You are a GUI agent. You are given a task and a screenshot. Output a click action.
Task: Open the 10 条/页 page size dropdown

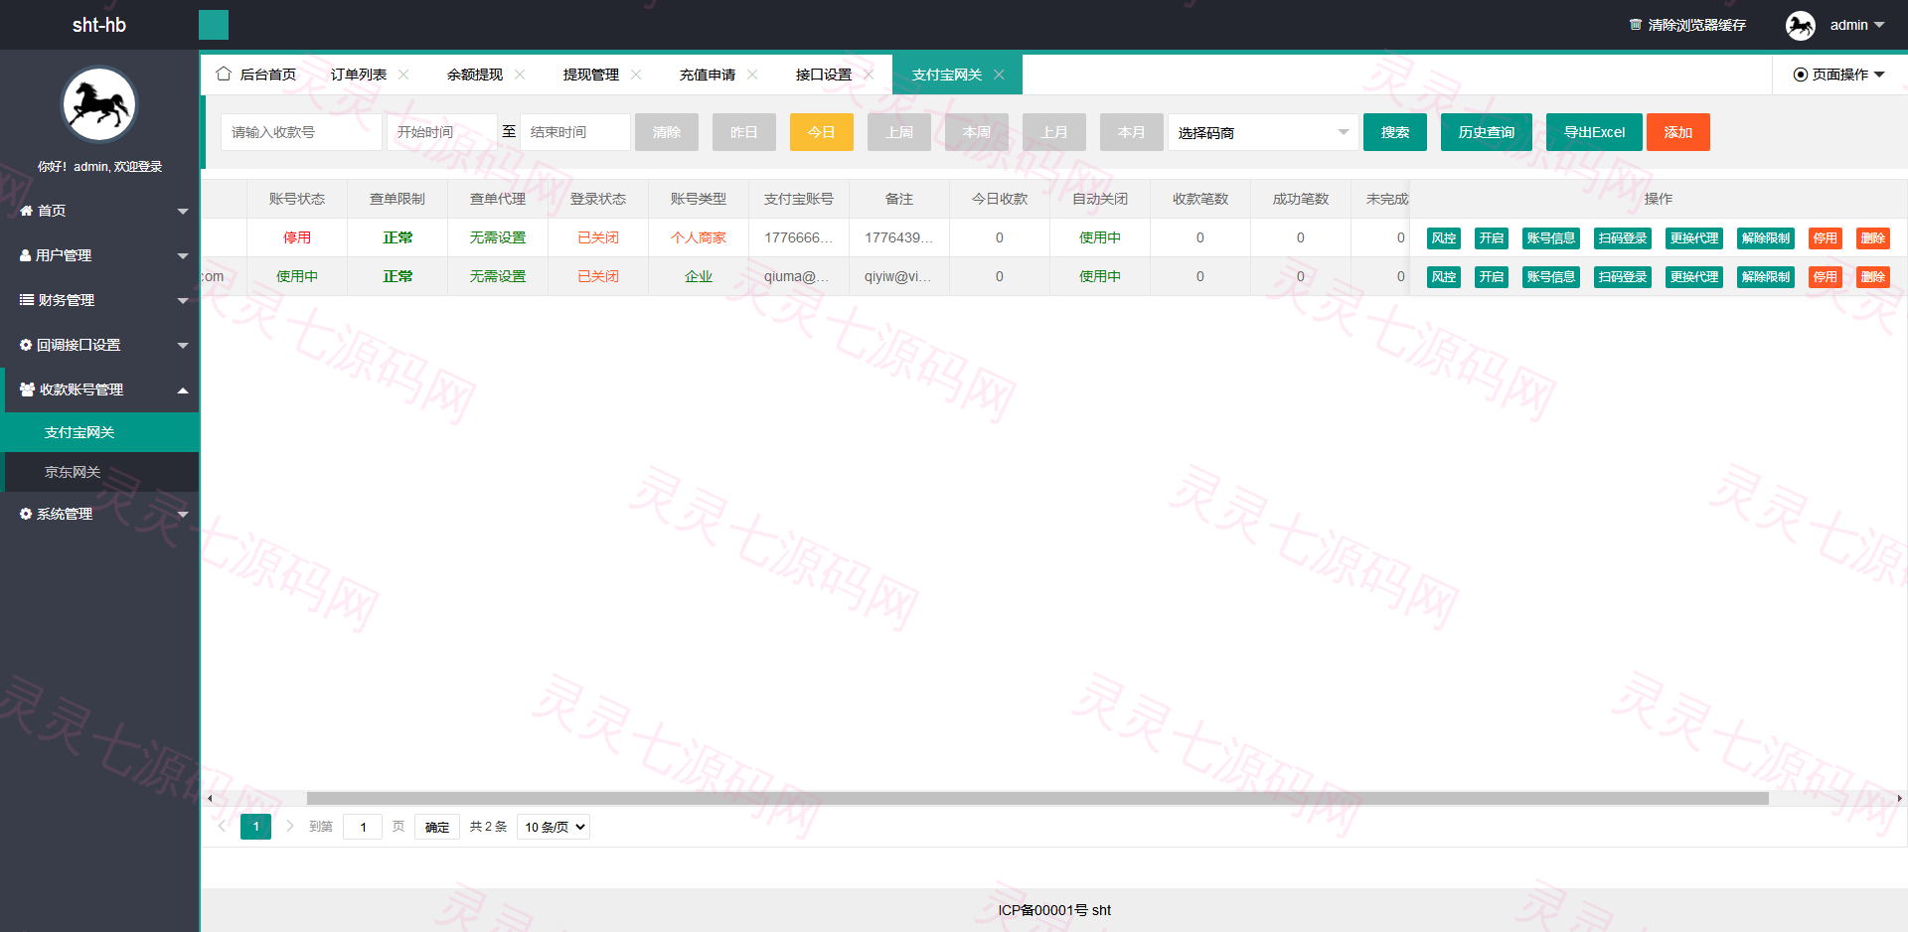(x=554, y=827)
